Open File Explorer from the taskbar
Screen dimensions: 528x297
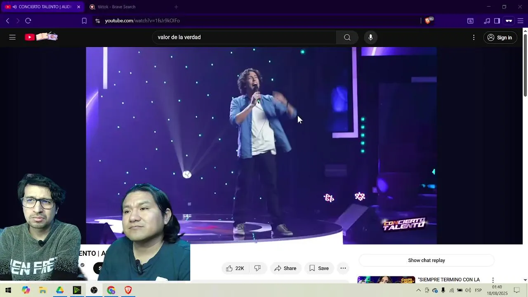43,290
